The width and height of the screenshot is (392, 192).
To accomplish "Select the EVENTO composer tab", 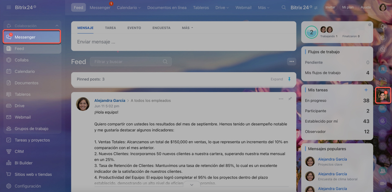I will [x=134, y=28].
